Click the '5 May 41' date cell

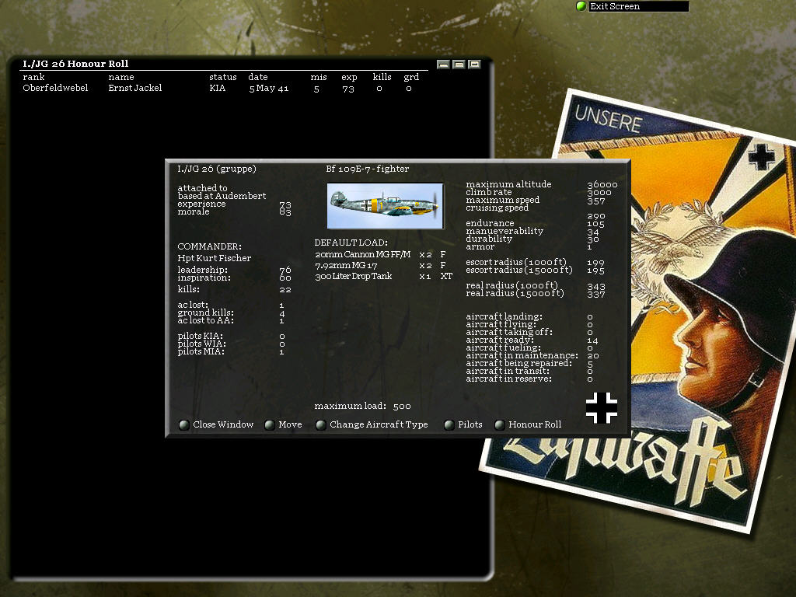tap(268, 89)
